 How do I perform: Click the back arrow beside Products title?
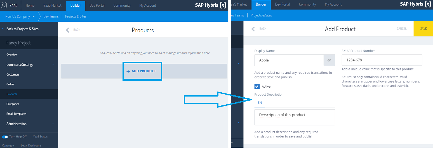(x=67, y=30)
